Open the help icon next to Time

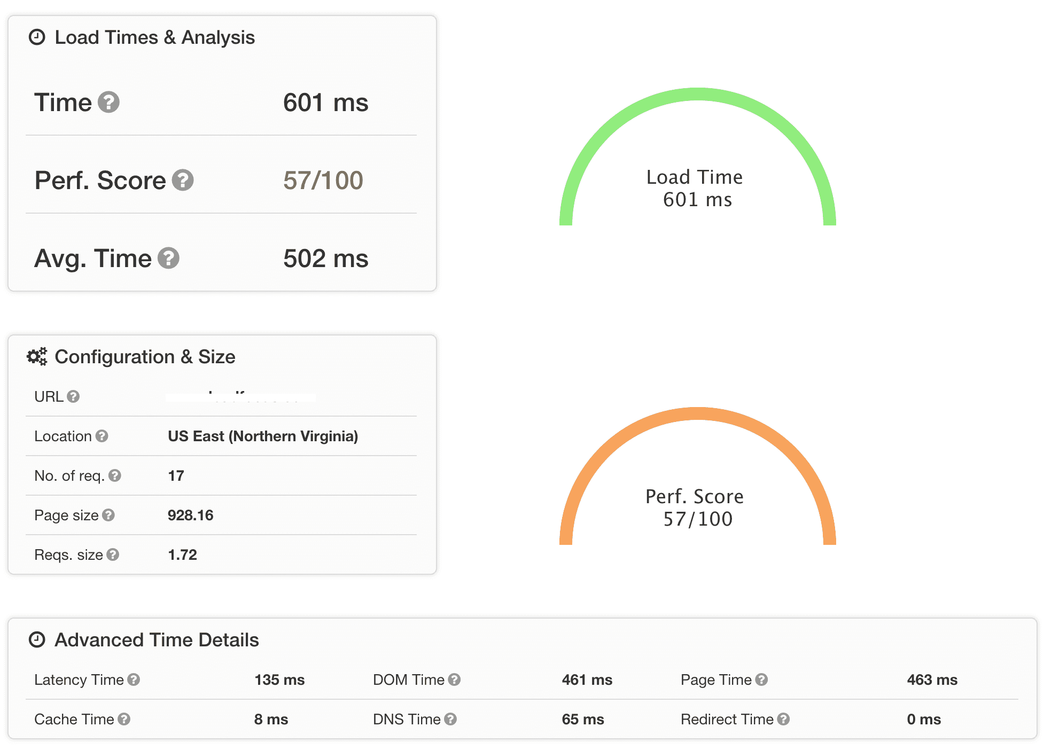click(109, 103)
